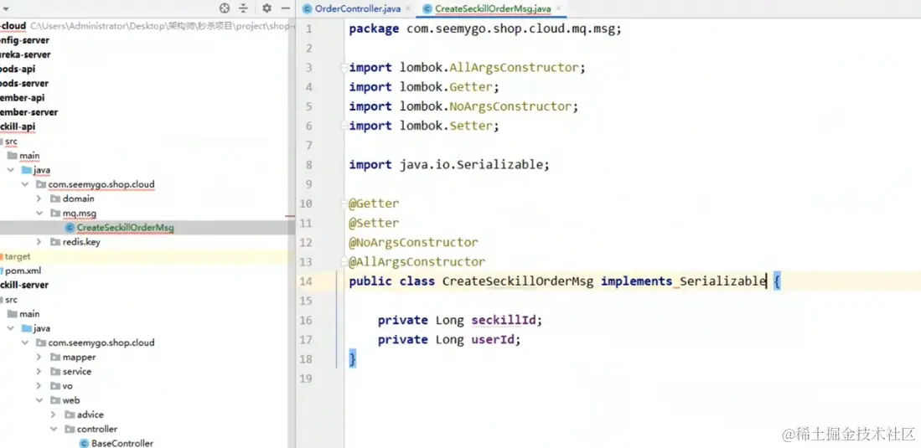Click the lombok.Setter import line
This screenshot has height=448, width=921.
[424, 126]
